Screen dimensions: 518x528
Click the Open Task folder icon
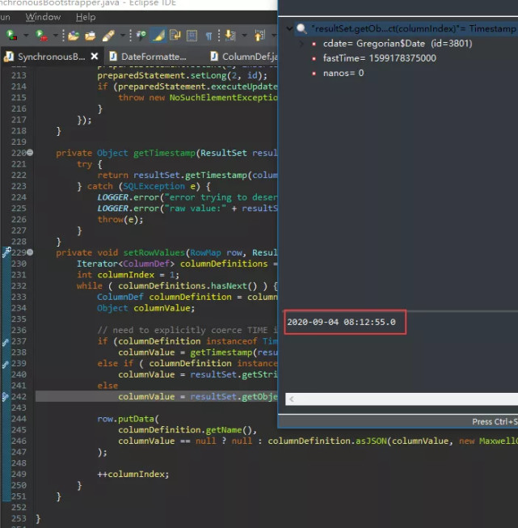click(90, 36)
